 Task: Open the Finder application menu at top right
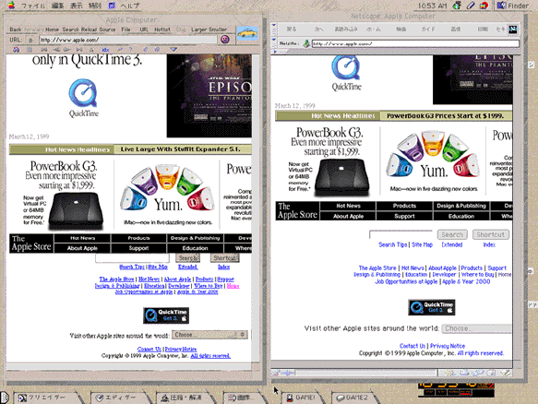tap(513, 6)
